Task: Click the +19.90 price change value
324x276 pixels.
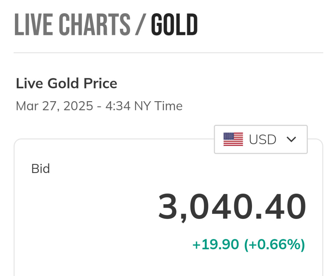Action: pyautogui.click(x=215, y=244)
